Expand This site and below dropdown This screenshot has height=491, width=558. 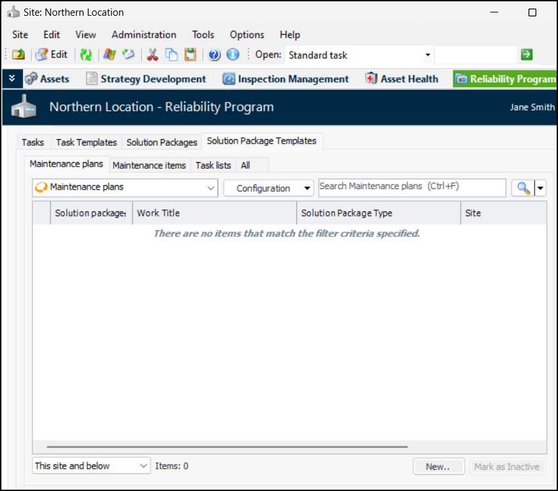91,465
